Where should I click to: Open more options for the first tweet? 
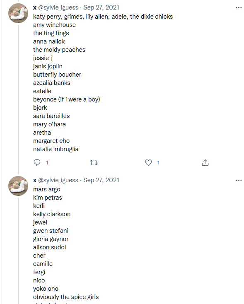(239, 7)
